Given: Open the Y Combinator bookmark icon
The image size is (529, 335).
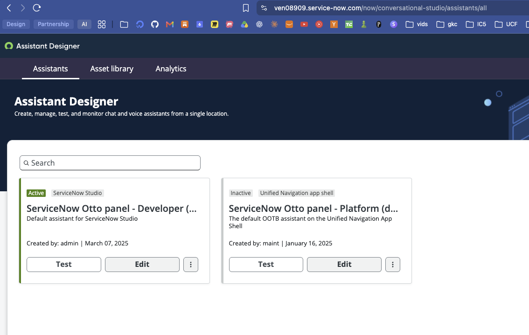Looking at the screenshot, I should coord(334,24).
